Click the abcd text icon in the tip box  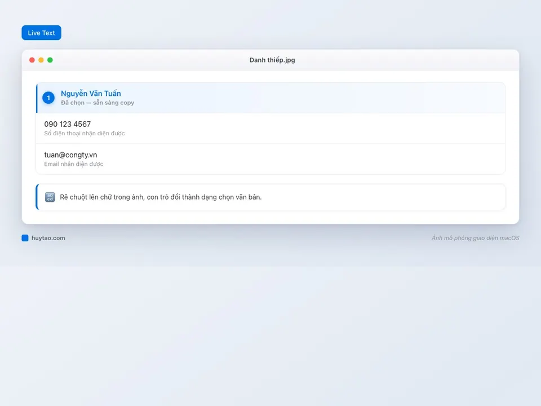tap(50, 197)
